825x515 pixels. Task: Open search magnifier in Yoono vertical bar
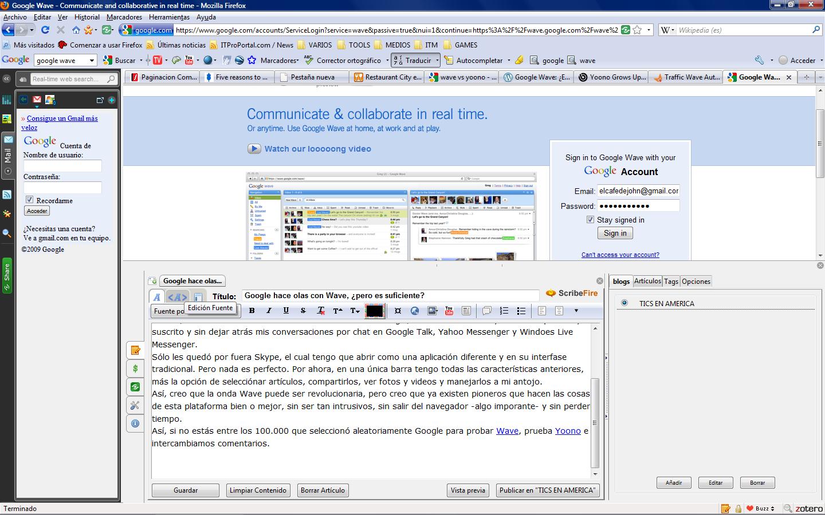[7, 233]
